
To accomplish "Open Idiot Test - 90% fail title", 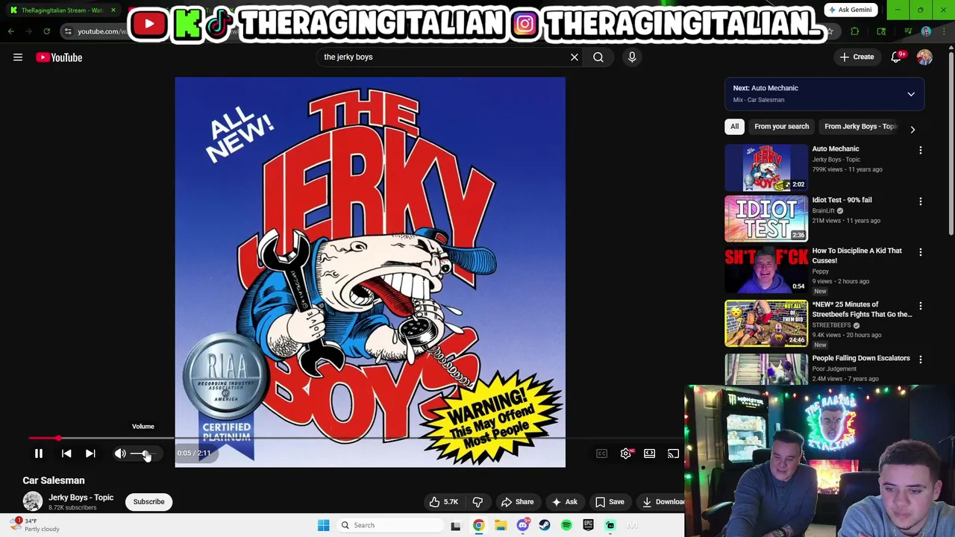I will tap(842, 200).
